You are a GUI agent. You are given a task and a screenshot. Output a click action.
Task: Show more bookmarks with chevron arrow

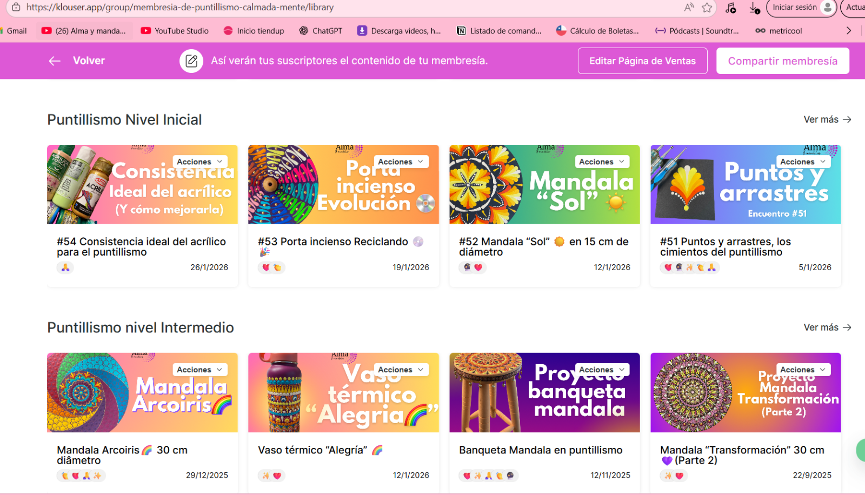click(848, 31)
